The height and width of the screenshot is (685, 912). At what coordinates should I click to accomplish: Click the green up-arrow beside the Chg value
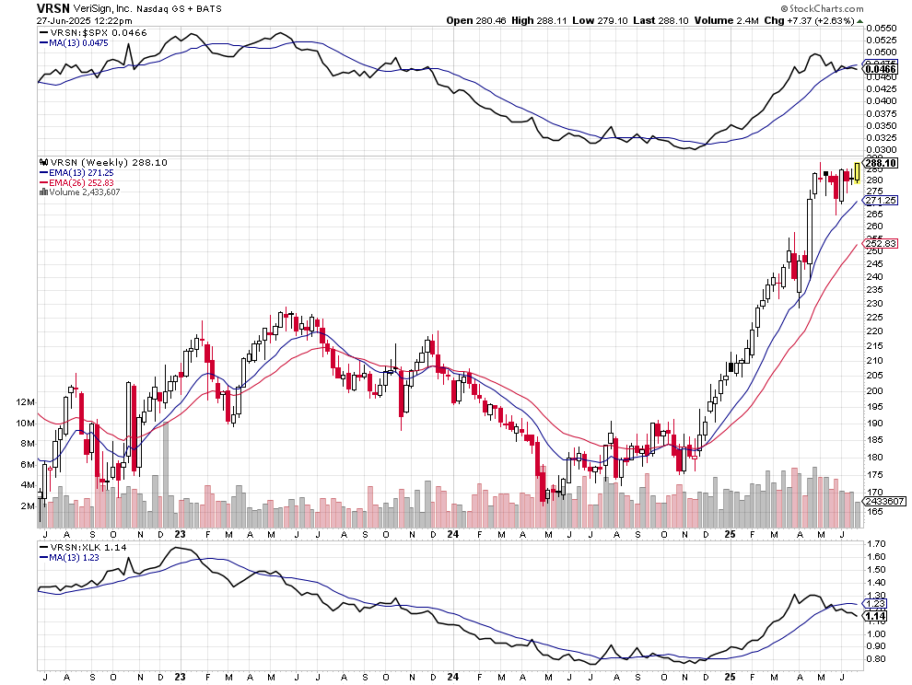click(x=859, y=20)
